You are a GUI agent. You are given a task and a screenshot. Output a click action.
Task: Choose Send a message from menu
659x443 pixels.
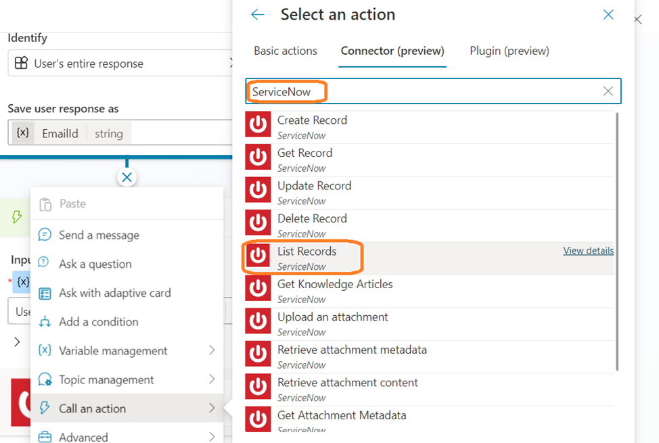coord(99,235)
